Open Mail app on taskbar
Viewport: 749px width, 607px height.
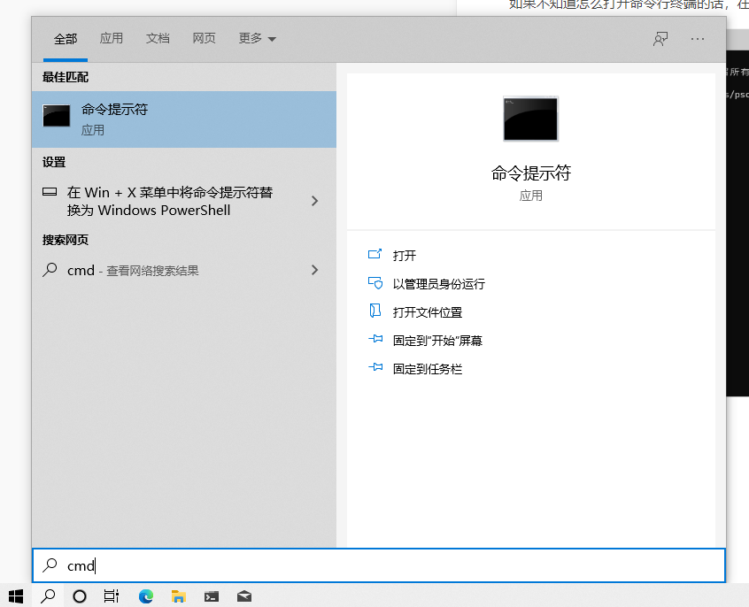click(x=244, y=596)
